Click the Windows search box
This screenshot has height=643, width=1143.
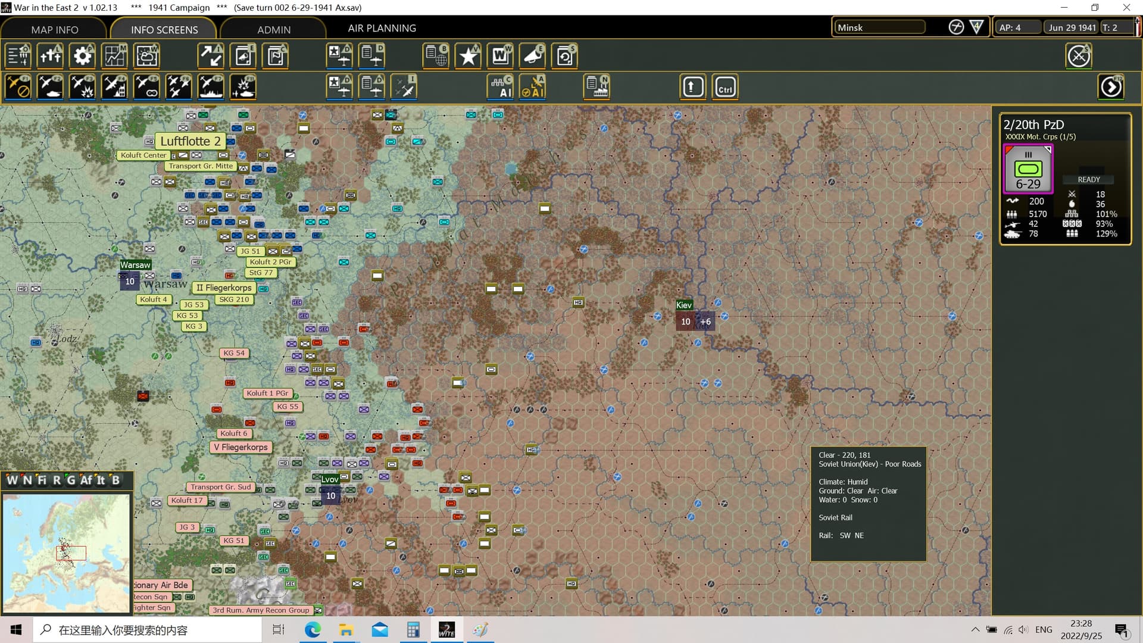coord(147,630)
